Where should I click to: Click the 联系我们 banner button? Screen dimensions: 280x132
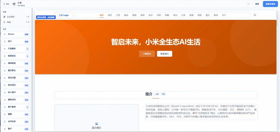coord(165,54)
